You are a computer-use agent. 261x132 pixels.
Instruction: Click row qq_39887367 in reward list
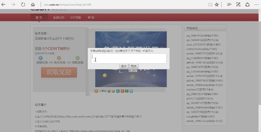pyautogui.click(x=202, y=67)
